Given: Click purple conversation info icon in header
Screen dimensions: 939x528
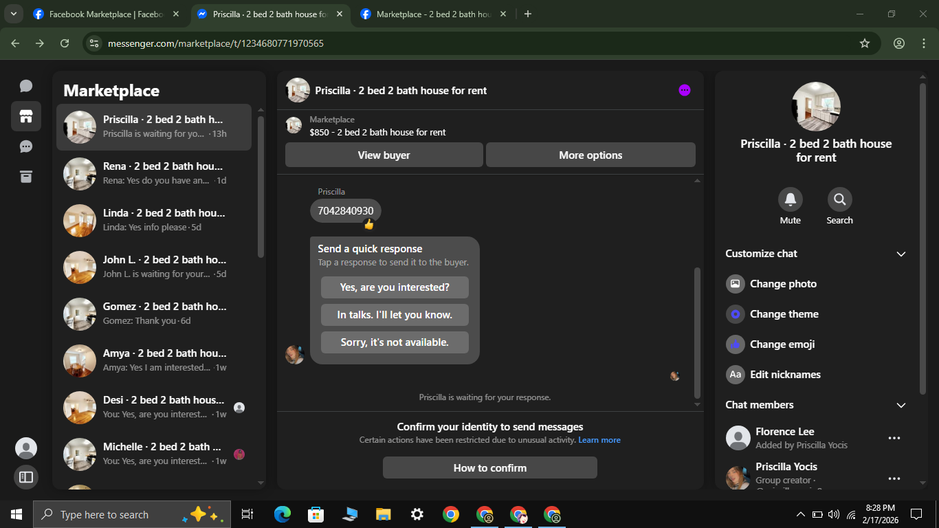Looking at the screenshot, I should point(684,90).
